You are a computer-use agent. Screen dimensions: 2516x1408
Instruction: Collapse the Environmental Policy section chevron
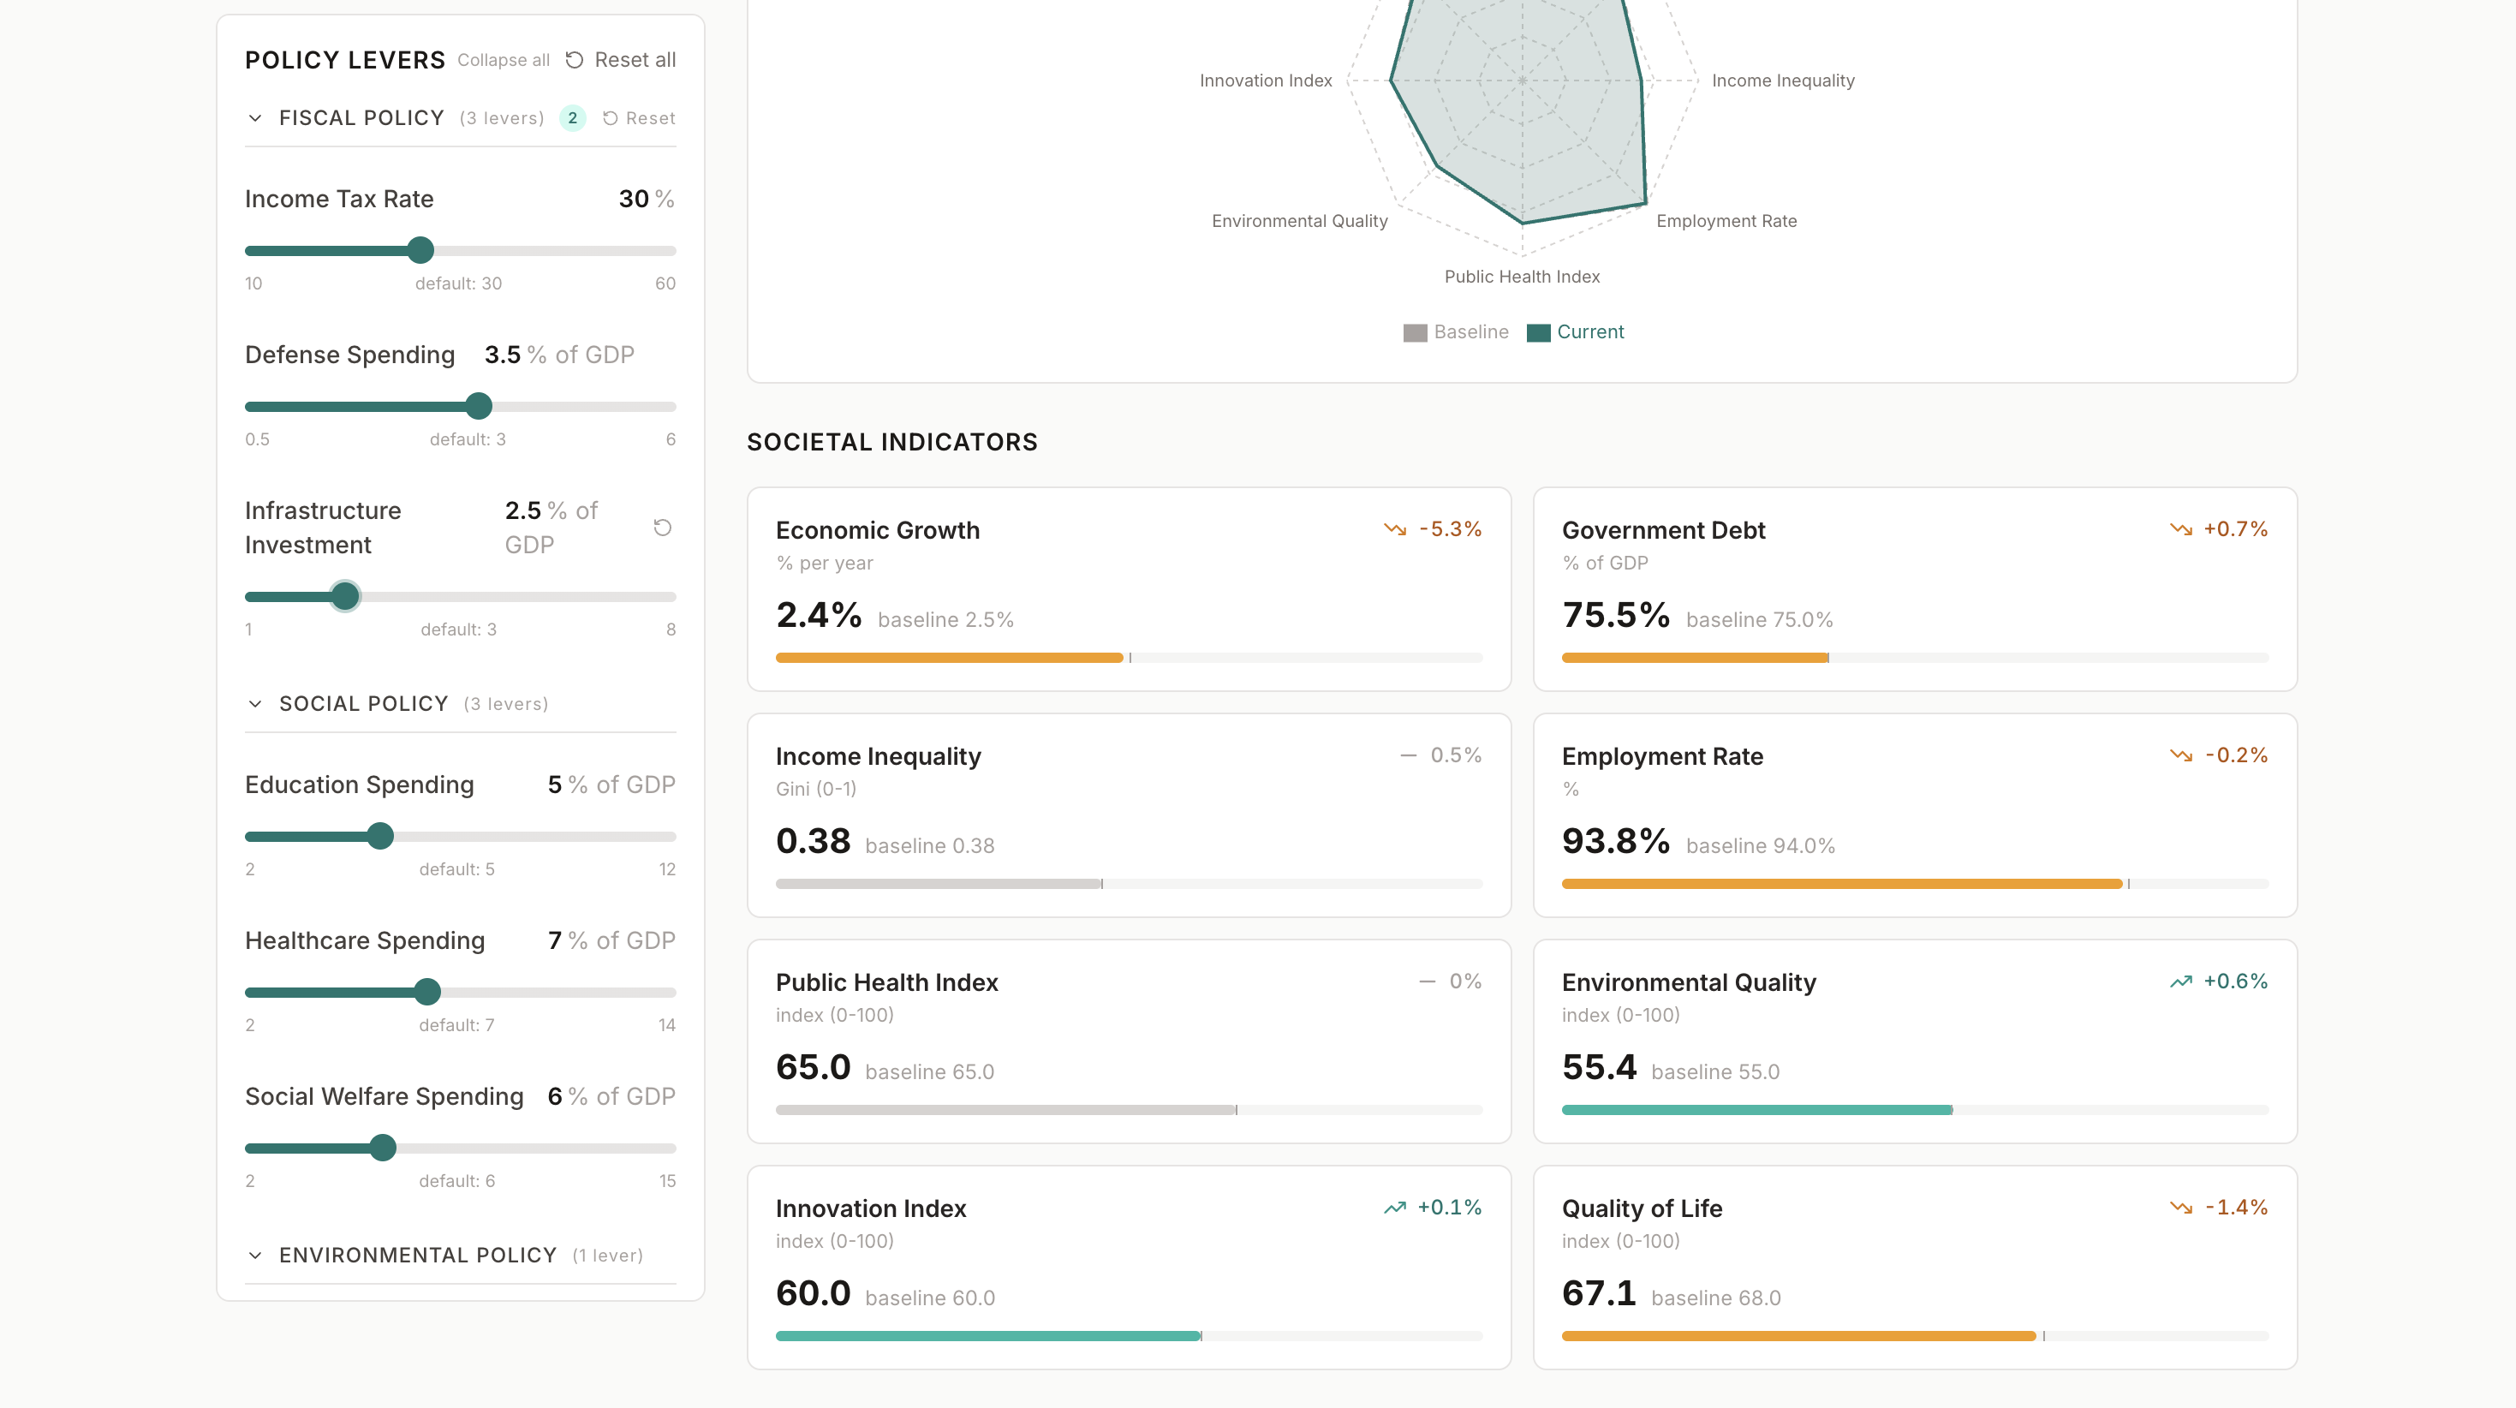click(255, 1255)
